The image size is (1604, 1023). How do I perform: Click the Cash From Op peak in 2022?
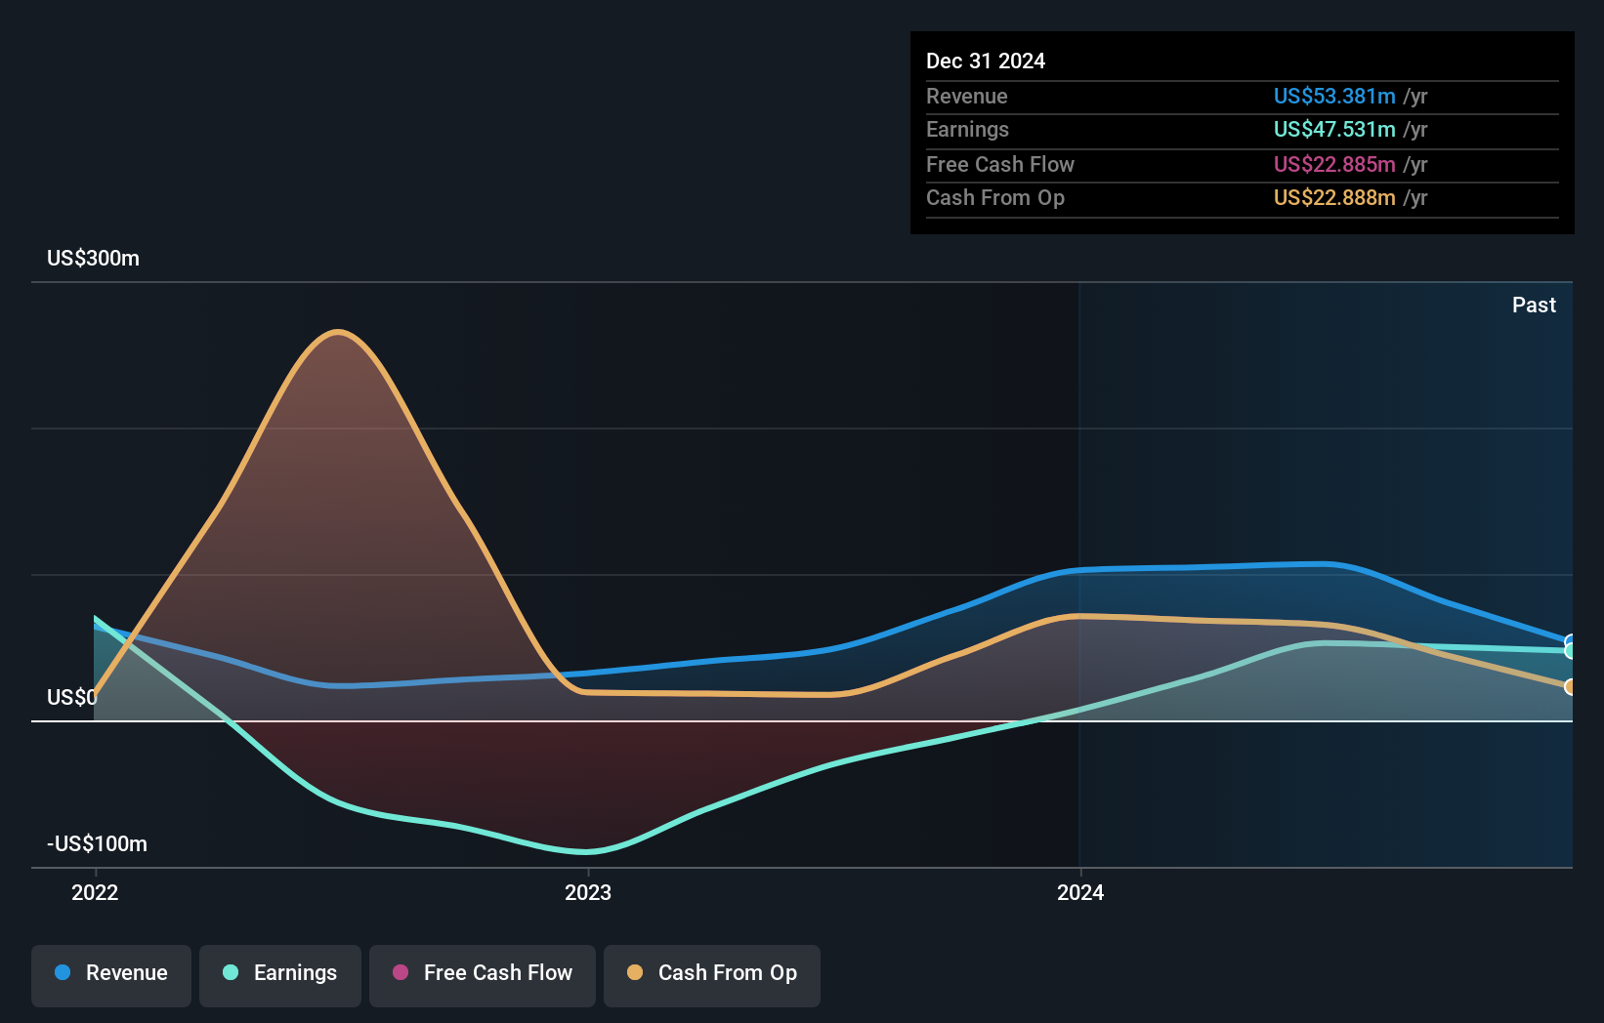coord(338,332)
